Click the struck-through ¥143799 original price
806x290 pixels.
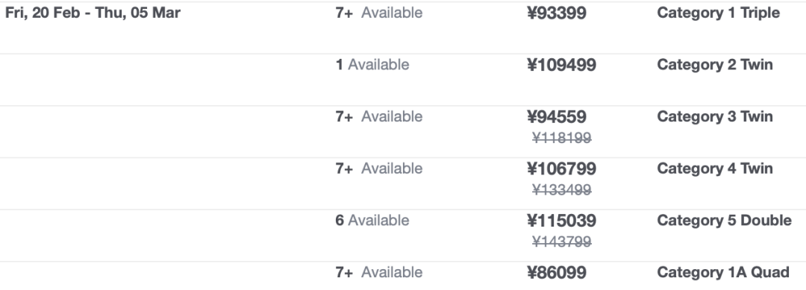pos(562,242)
